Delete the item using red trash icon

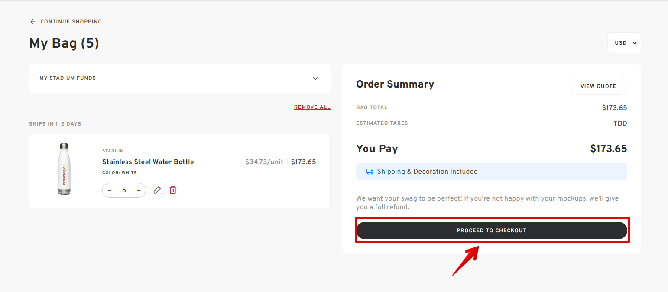173,190
